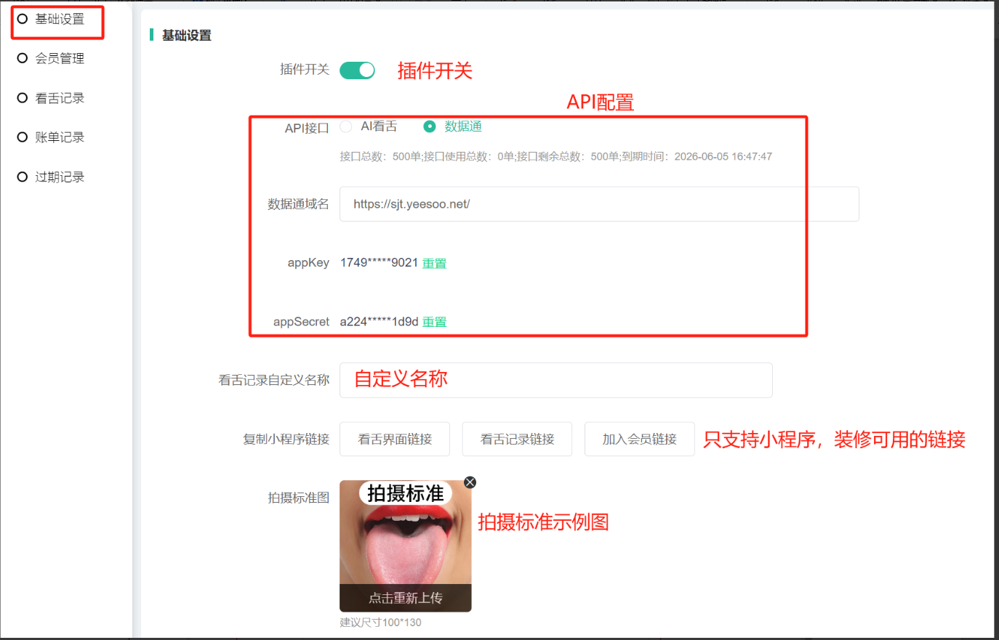
Task: Click the 看舌记录链接 button
Action: (x=517, y=439)
